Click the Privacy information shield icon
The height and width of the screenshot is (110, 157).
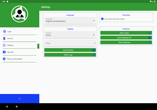(x=4, y=59)
